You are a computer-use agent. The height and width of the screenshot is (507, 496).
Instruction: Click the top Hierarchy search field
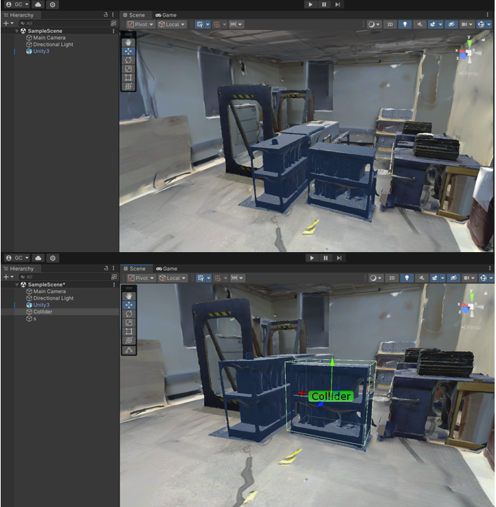[x=65, y=23]
